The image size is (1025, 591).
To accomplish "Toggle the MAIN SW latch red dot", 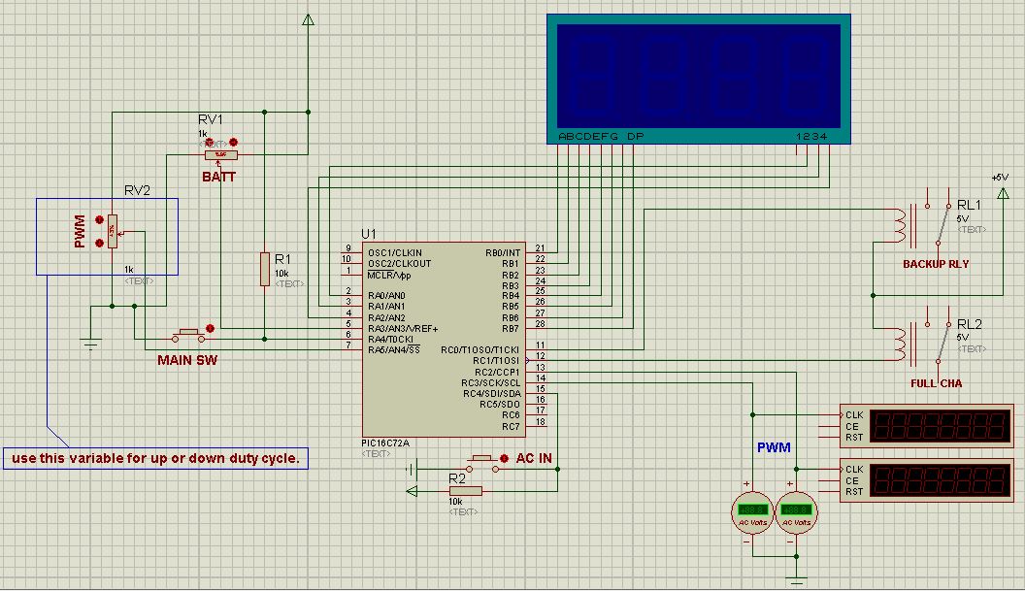I will tap(211, 330).
